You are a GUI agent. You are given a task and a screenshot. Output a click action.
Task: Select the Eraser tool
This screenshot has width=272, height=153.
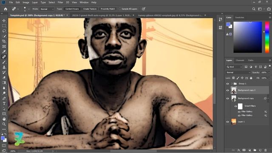point(4,78)
